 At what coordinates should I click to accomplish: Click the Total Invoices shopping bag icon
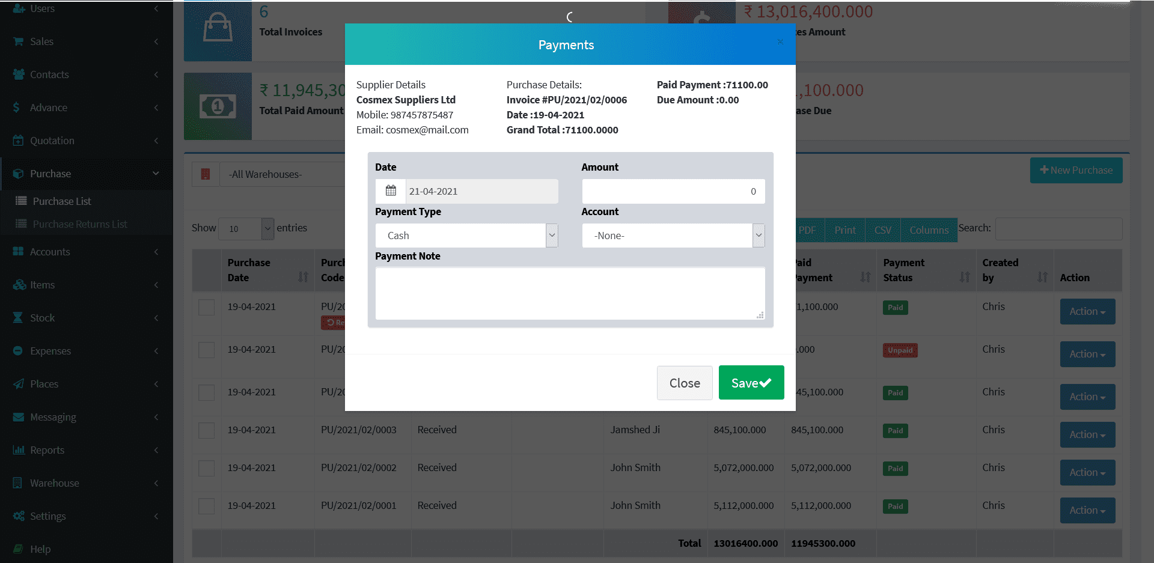(218, 29)
